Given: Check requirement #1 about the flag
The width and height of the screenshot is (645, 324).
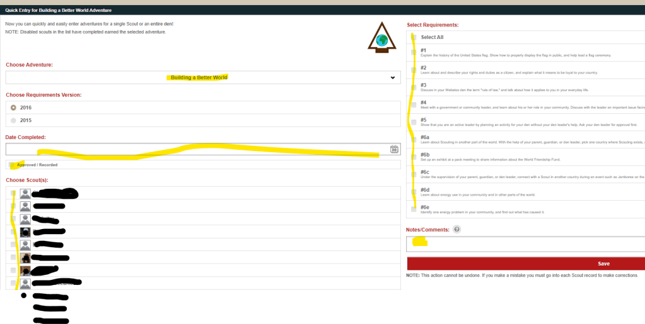Looking at the screenshot, I should 414,53.
